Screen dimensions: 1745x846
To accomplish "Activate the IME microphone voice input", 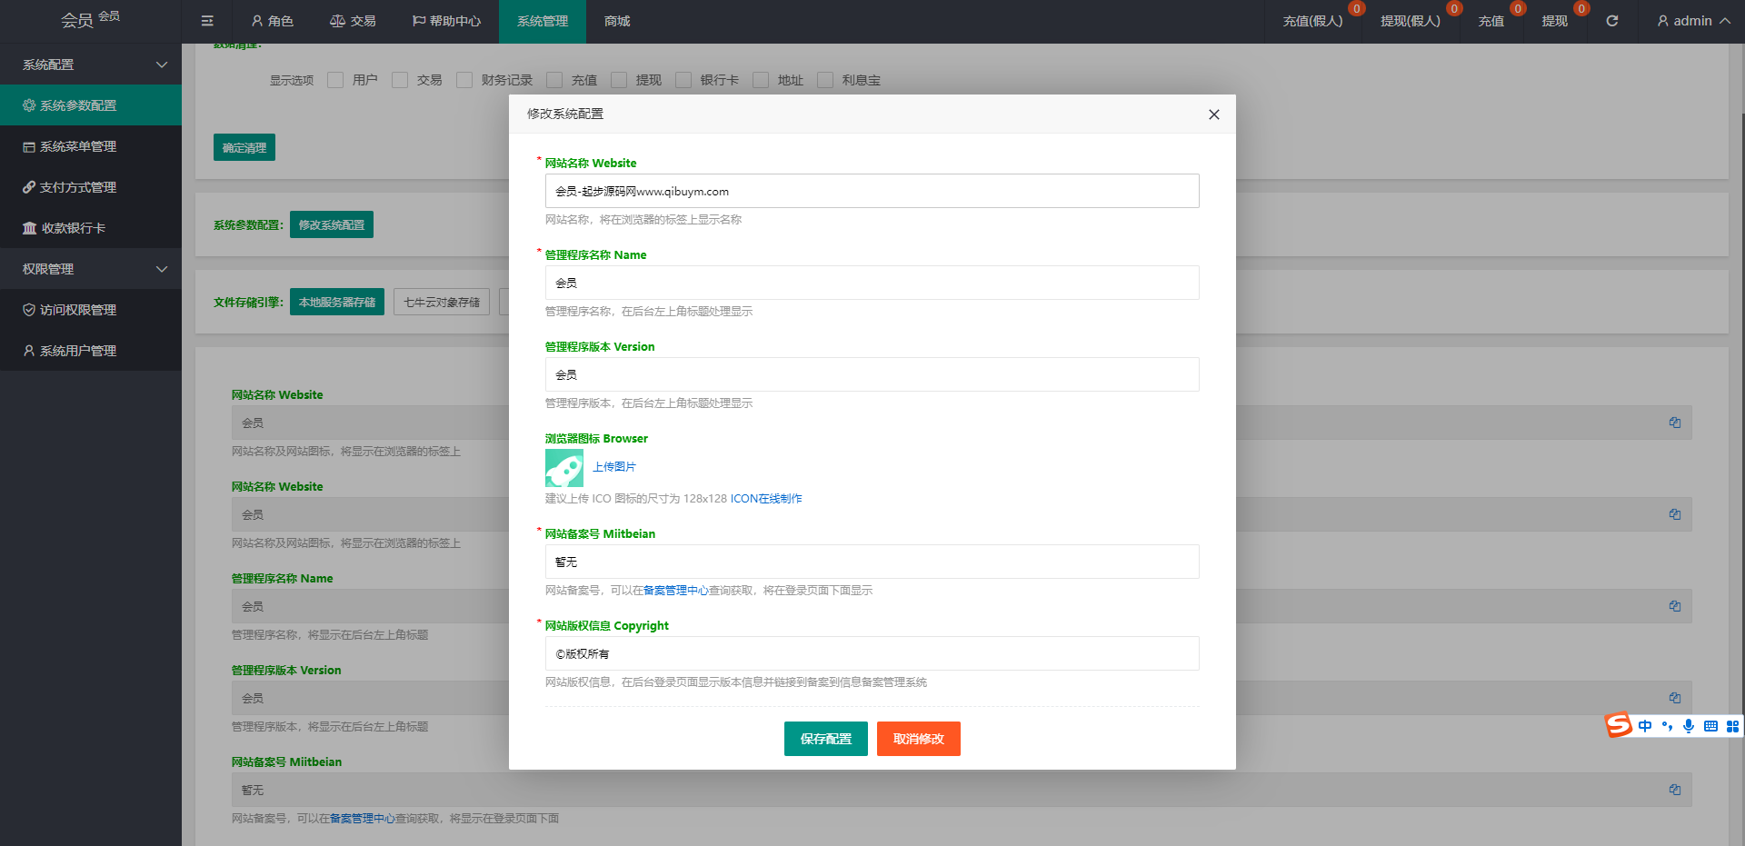I will coord(1689,726).
